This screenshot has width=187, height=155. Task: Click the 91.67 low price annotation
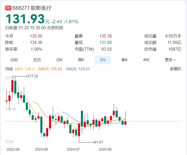tap(98, 142)
